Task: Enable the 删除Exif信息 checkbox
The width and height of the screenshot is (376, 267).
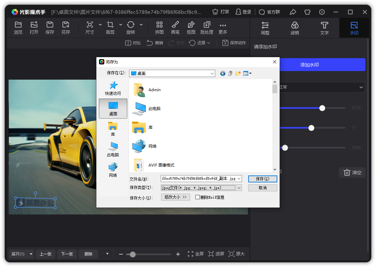Action: pyautogui.click(x=198, y=197)
